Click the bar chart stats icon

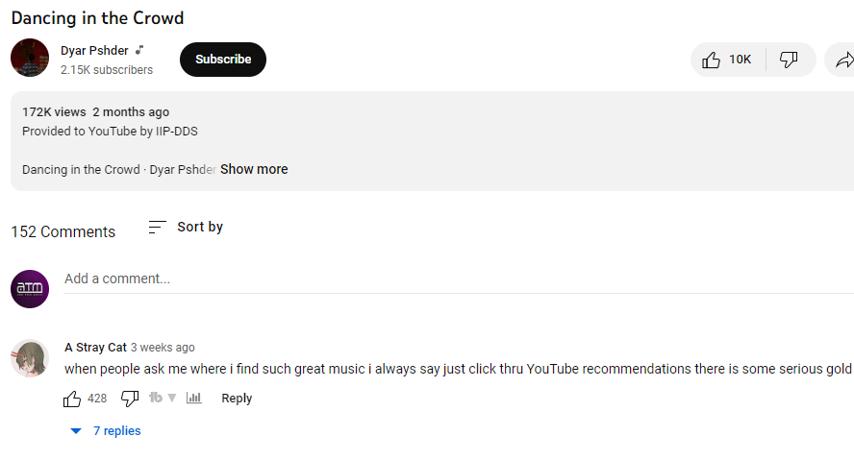point(193,399)
